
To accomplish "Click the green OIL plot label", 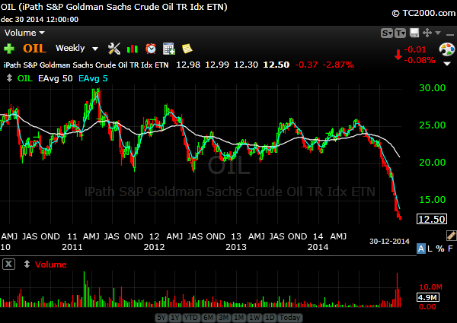I will pos(25,78).
